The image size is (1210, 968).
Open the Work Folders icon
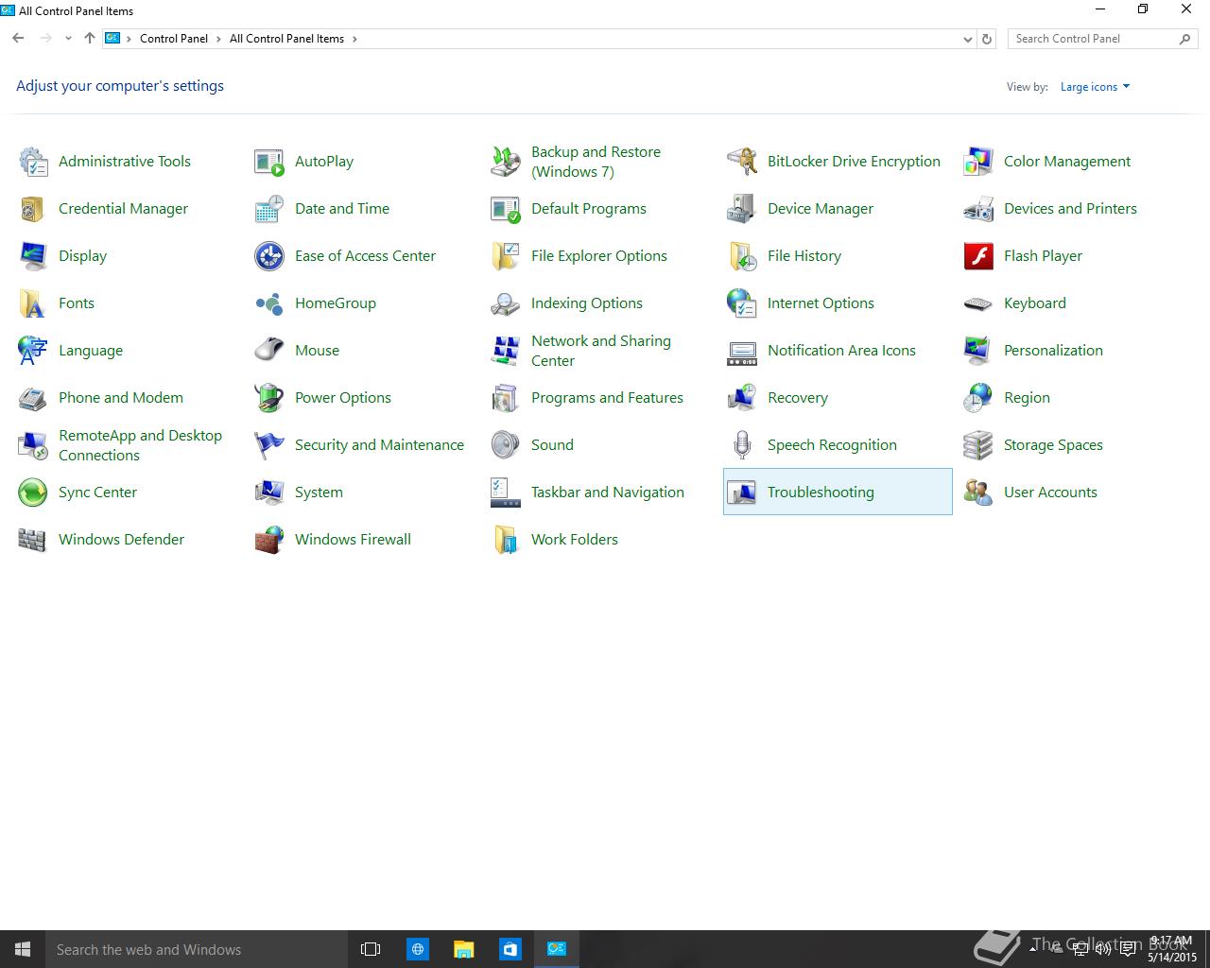pyautogui.click(x=506, y=540)
